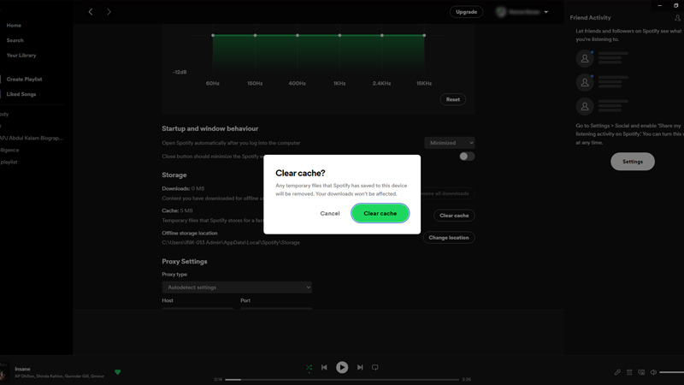Mute the volume speaker icon

(653, 372)
